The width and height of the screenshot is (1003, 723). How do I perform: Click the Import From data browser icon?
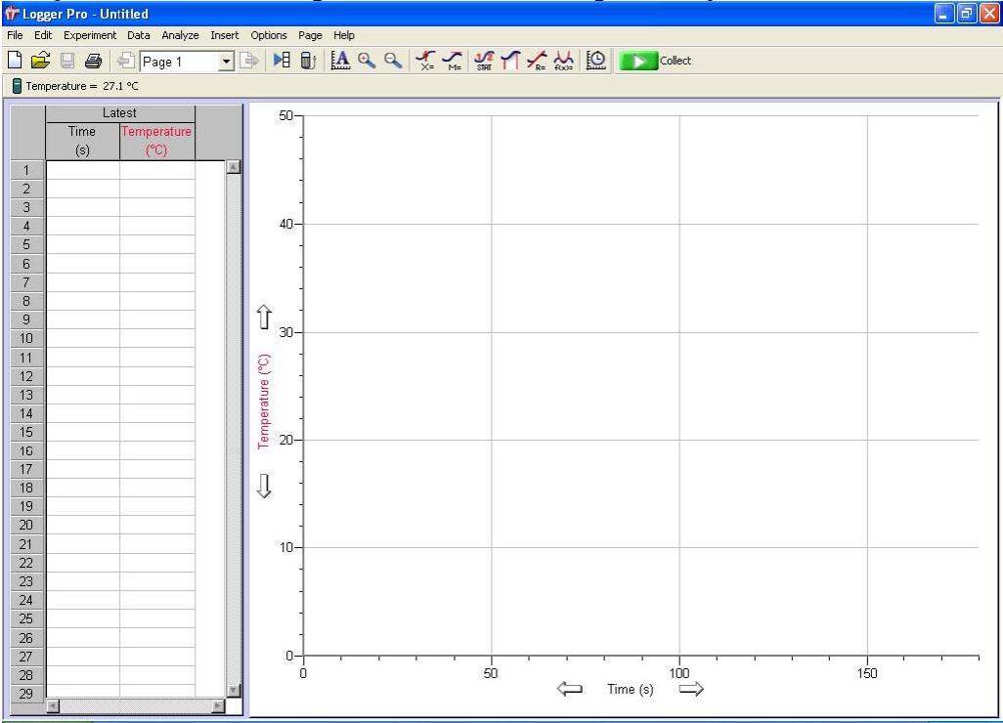coord(282,61)
